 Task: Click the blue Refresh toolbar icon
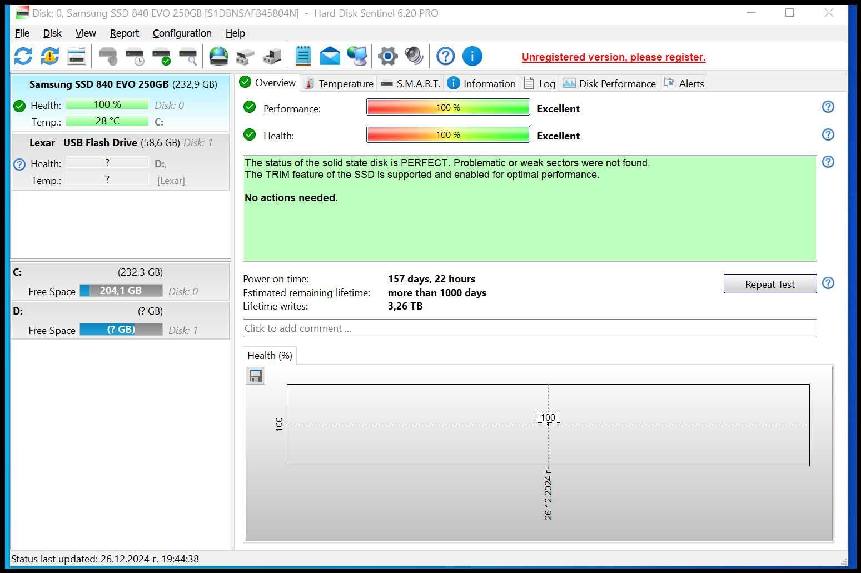[23, 56]
